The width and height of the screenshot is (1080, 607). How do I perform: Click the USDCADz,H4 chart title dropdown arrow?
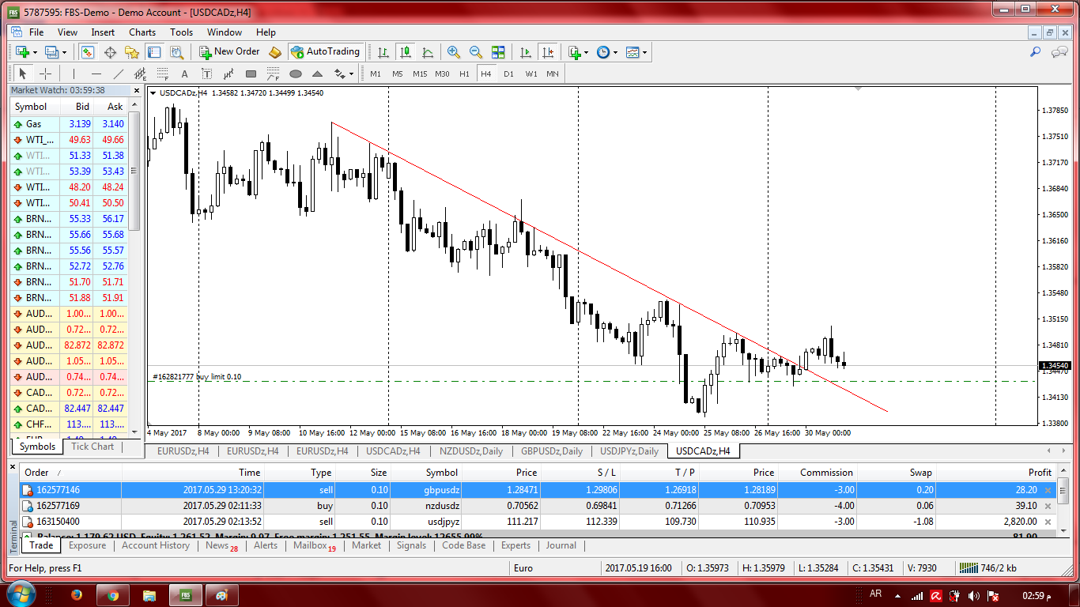pyautogui.click(x=153, y=92)
